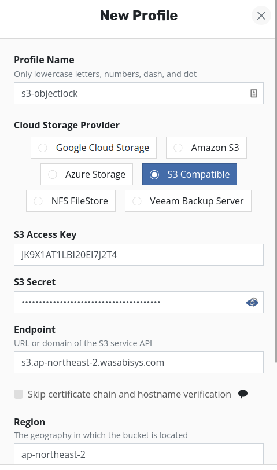The height and width of the screenshot is (470, 277).
Task: Pick NFS FileStore provider
Action: point(71,201)
